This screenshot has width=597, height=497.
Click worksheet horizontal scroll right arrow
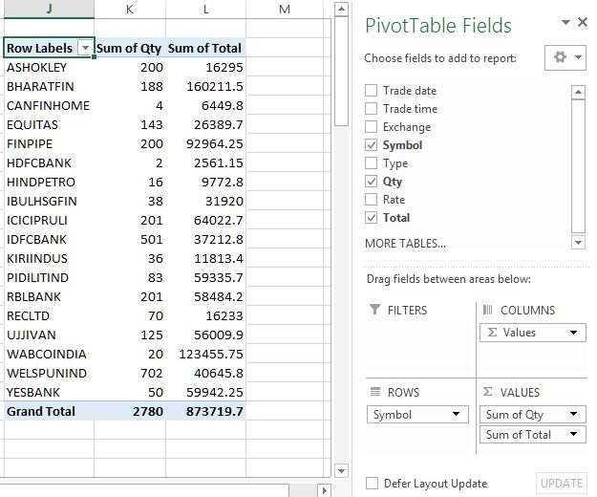click(324, 490)
